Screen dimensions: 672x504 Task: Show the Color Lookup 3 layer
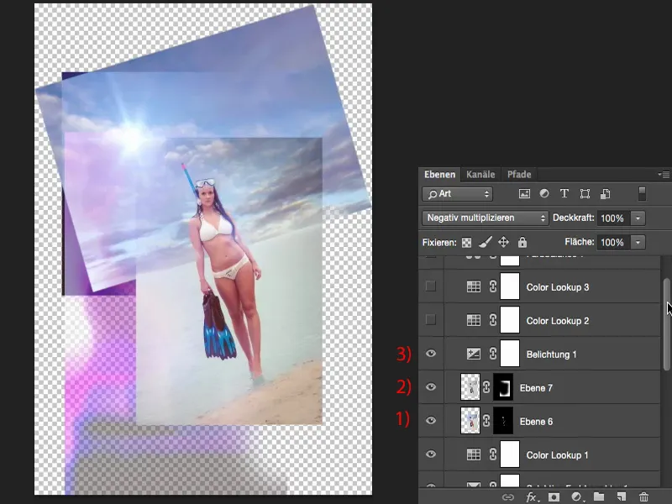[431, 286]
